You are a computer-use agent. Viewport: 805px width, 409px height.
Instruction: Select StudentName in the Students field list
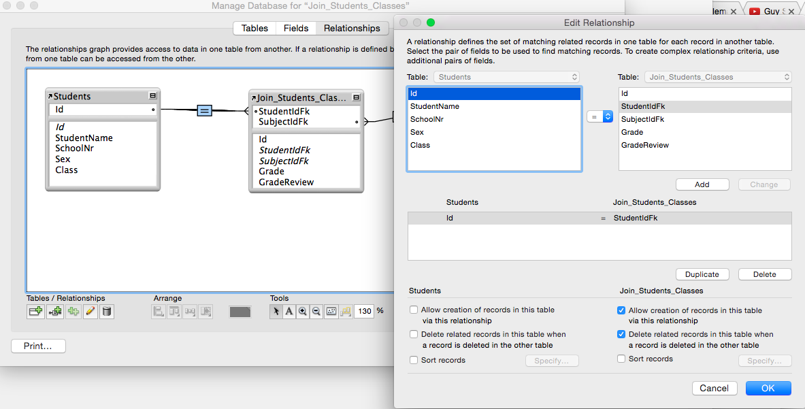[x=494, y=106]
